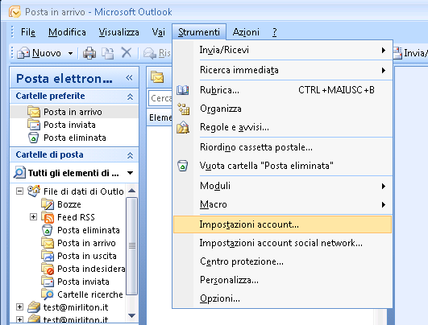Open the Nuovo button dropdown arrow
The width and height of the screenshot is (428, 325).
70,53
